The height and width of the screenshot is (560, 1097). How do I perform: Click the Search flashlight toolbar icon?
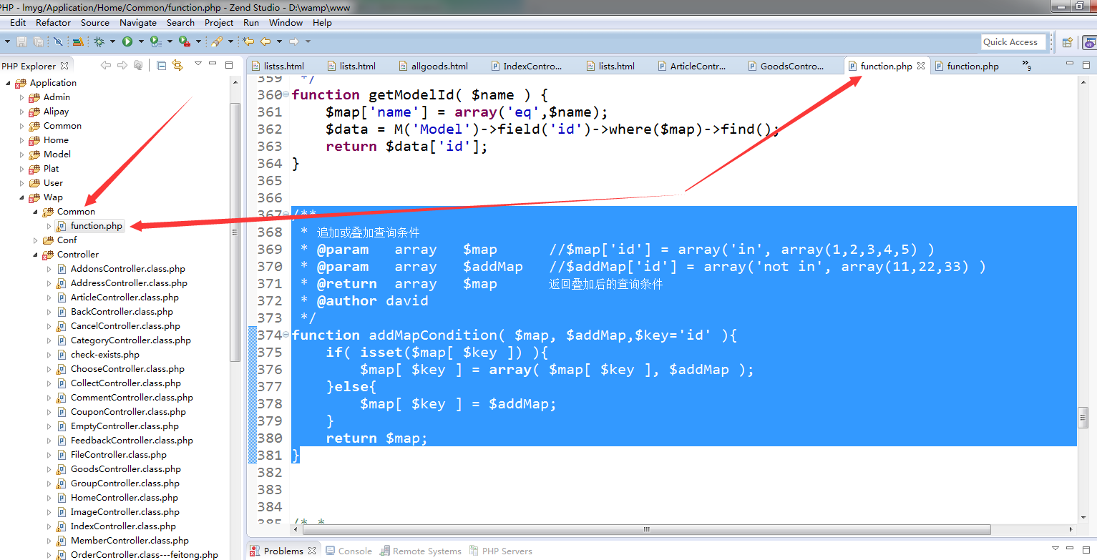pos(216,41)
